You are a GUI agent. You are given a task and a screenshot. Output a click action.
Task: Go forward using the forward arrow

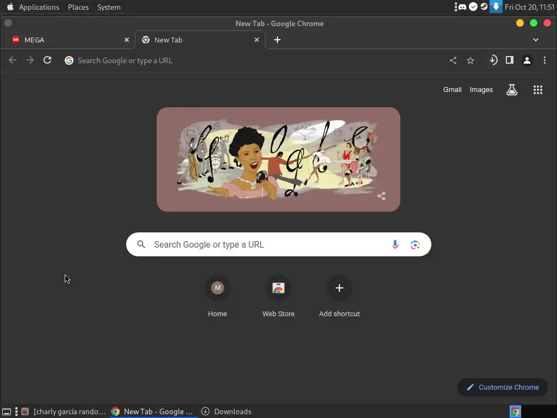30,60
